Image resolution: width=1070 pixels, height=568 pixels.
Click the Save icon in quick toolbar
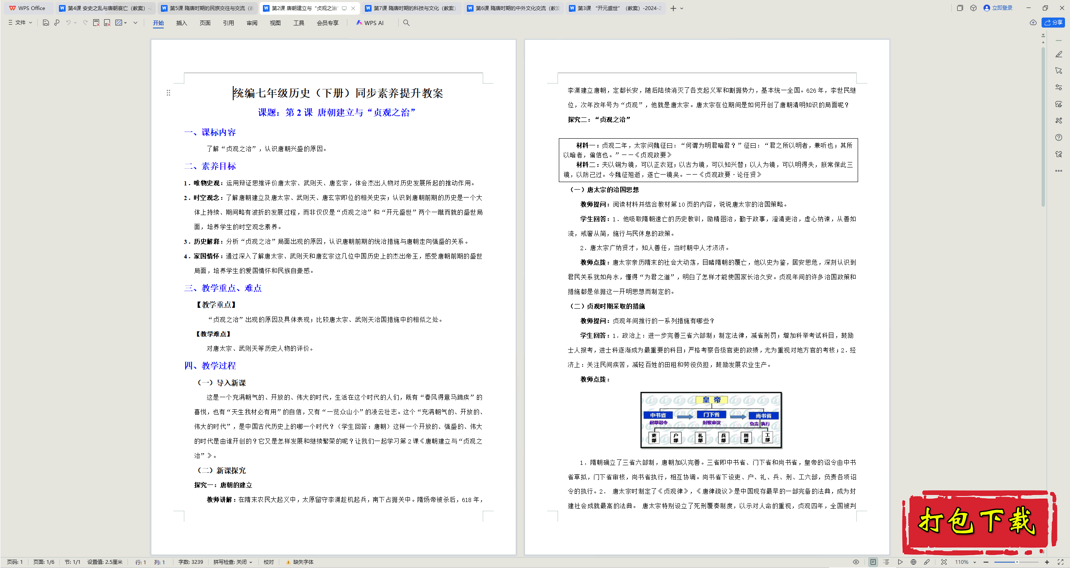click(46, 23)
